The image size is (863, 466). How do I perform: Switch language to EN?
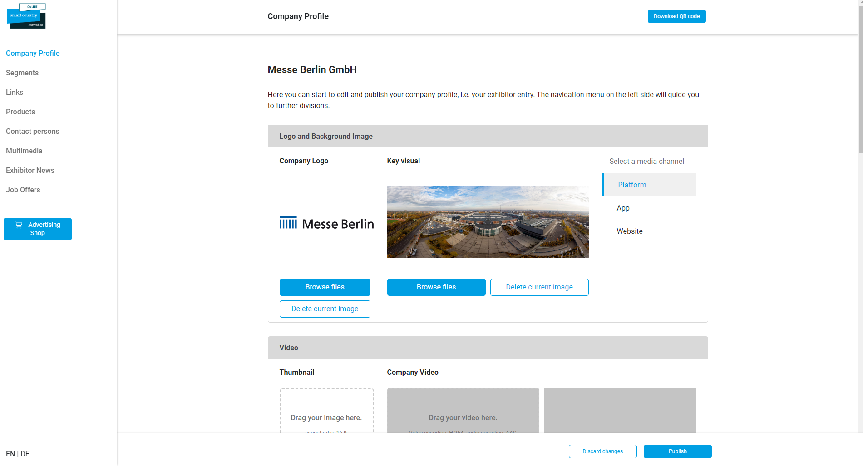[10, 454]
